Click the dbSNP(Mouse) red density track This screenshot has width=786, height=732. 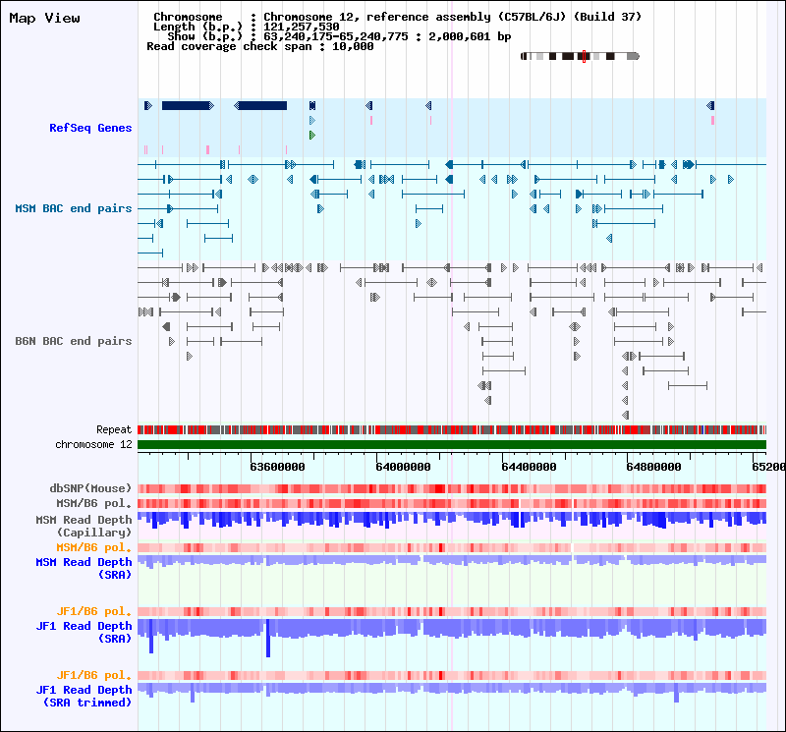coord(452,489)
